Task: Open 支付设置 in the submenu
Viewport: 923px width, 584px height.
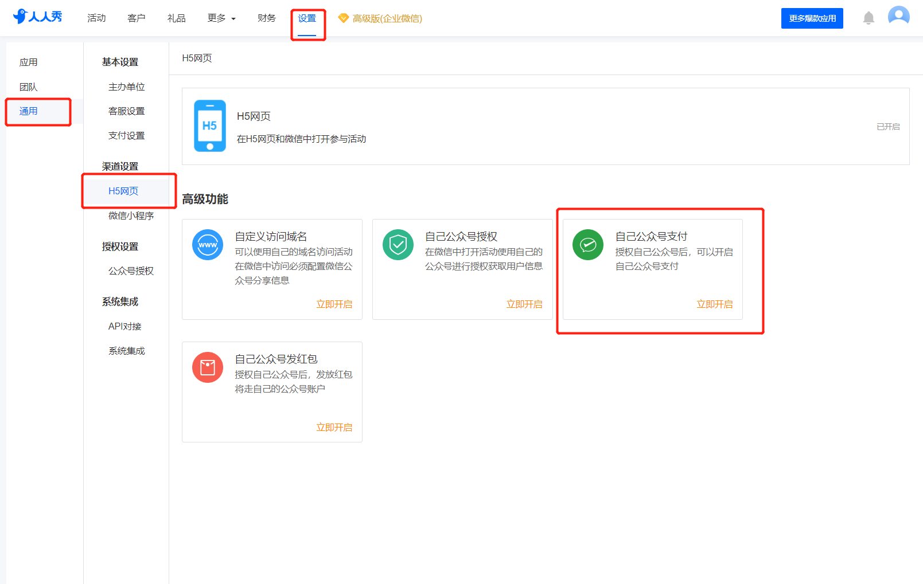Action: (x=127, y=136)
